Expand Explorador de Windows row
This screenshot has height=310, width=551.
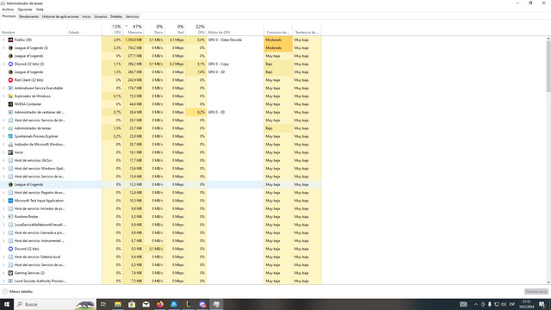tap(3, 96)
